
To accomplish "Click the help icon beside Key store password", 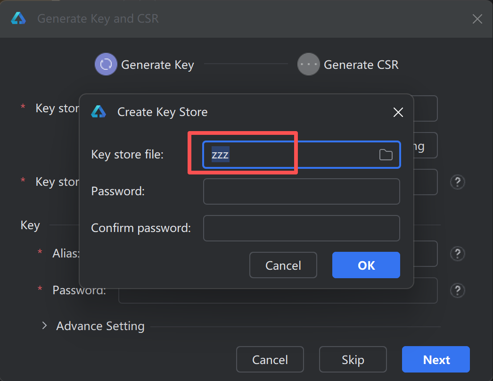I will point(458,182).
